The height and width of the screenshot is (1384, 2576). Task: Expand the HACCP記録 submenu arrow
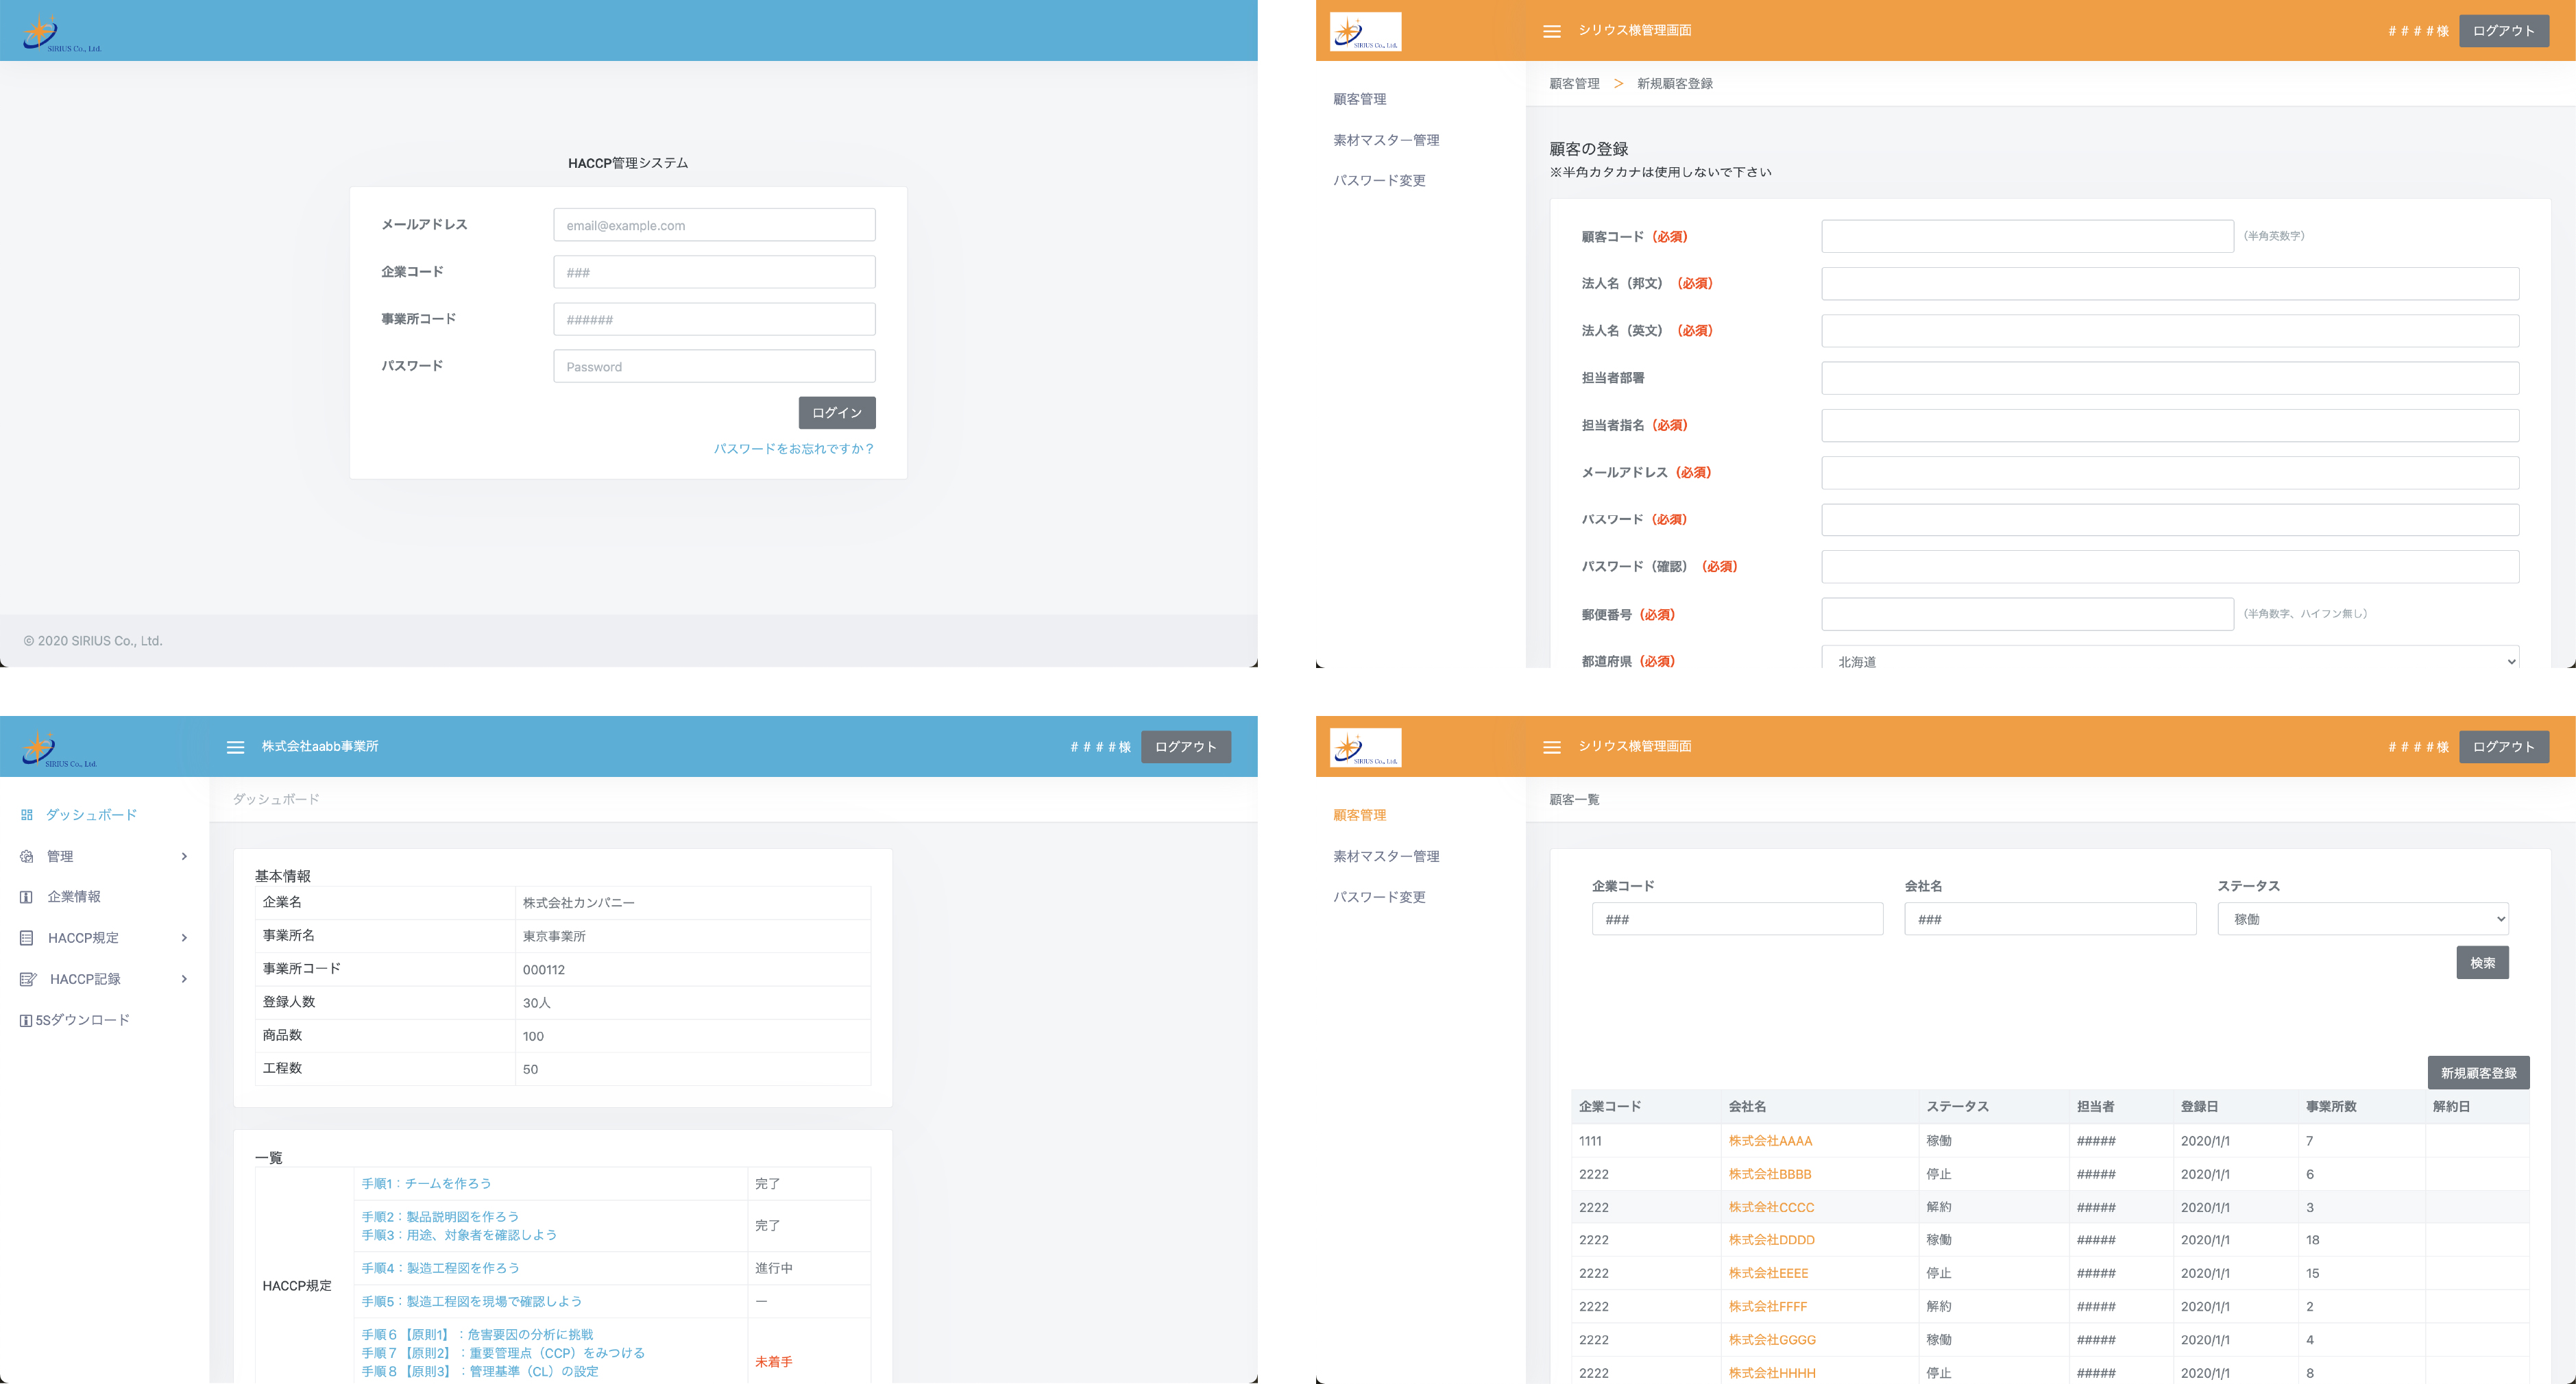184,979
